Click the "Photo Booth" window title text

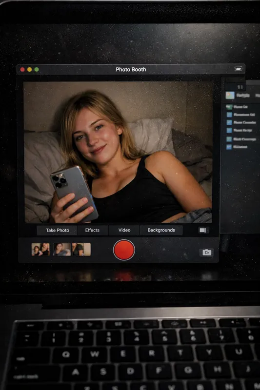[x=131, y=69]
